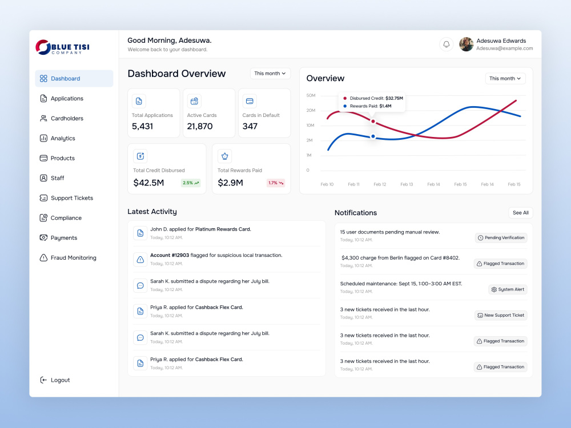The image size is (571, 428).
Task: Open Overview chart This month dropdown
Action: (505, 79)
